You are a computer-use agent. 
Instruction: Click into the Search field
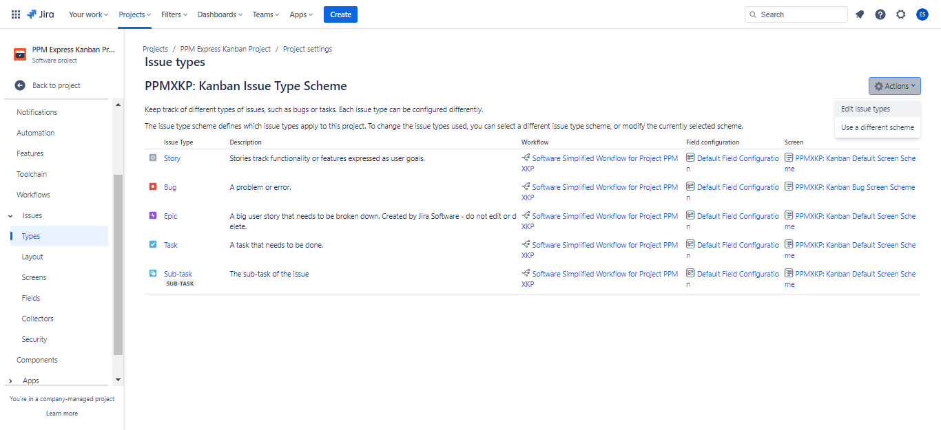coord(796,14)
